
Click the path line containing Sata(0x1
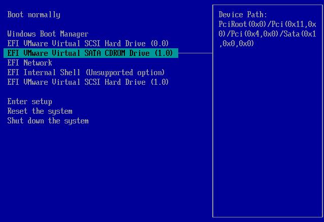point(267,34)
